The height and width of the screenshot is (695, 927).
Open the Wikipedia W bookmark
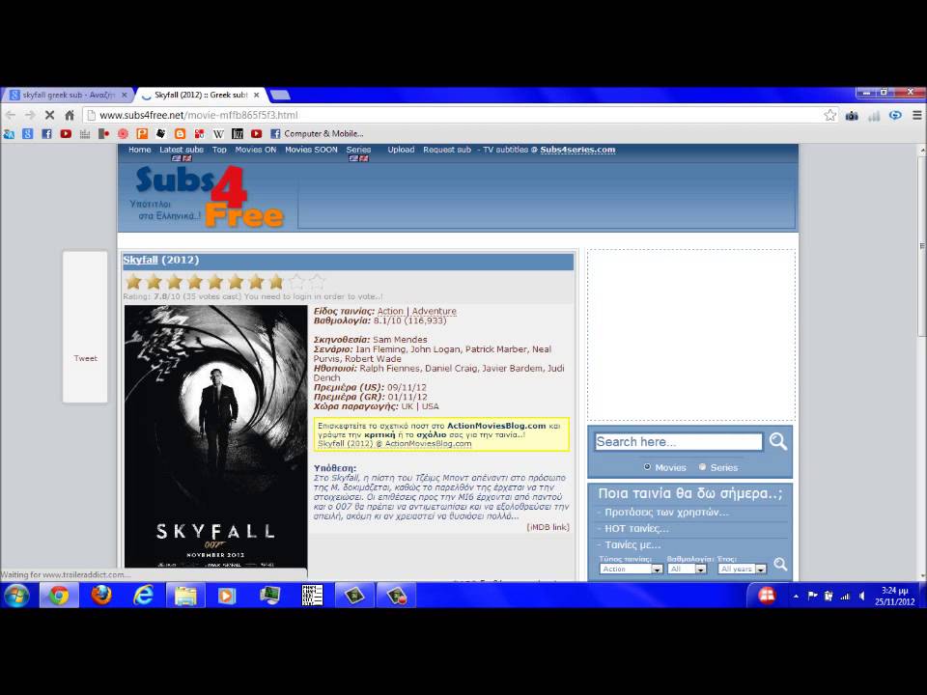(218, 134)
